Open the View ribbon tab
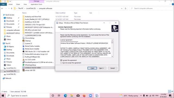Screen dimensions: 174x98 click(x=25, y=4)
